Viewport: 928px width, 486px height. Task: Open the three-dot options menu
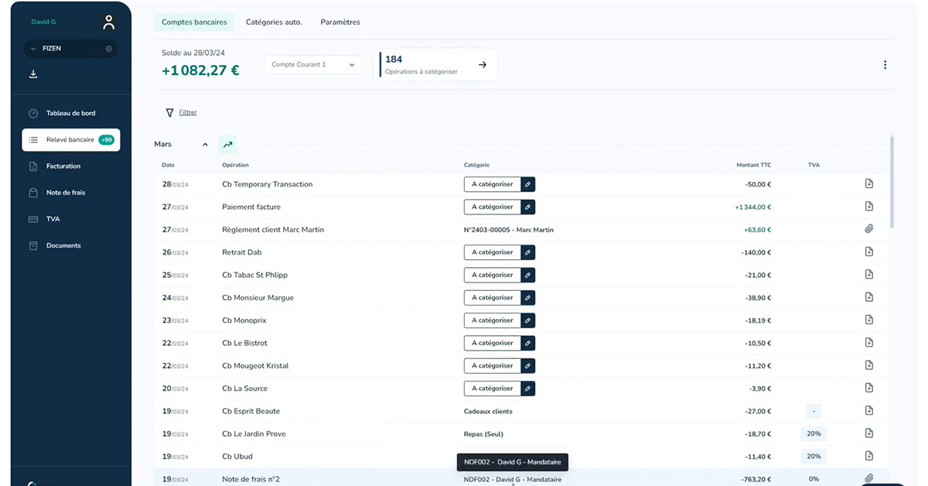click(x=885, y=65)
